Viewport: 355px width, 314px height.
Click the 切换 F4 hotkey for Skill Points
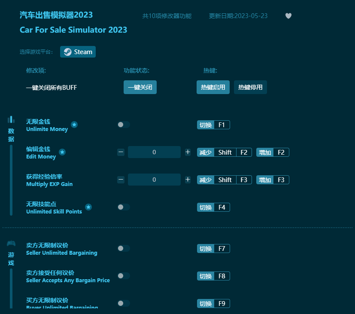(x=213, y=207)
